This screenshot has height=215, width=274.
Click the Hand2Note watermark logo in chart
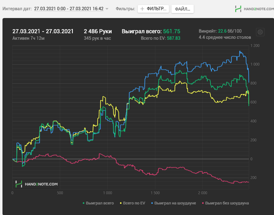(x=37, y=184)
